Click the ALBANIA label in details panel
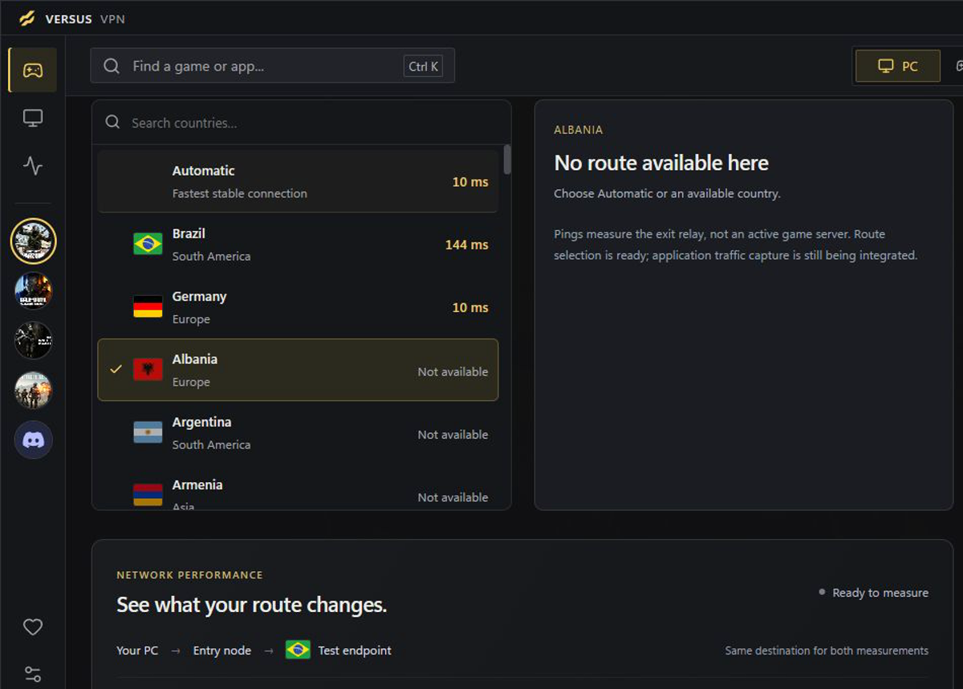Screen dimensions: 963x689 click(578, 130)
